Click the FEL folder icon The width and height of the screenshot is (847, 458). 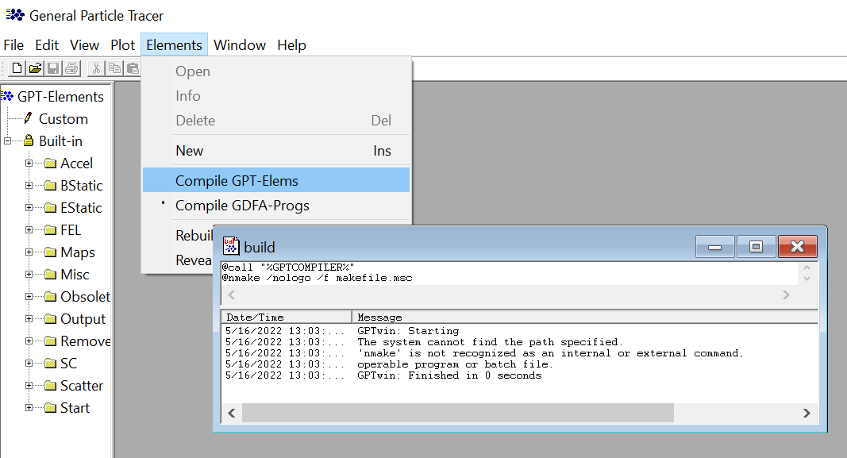(50, 229)
